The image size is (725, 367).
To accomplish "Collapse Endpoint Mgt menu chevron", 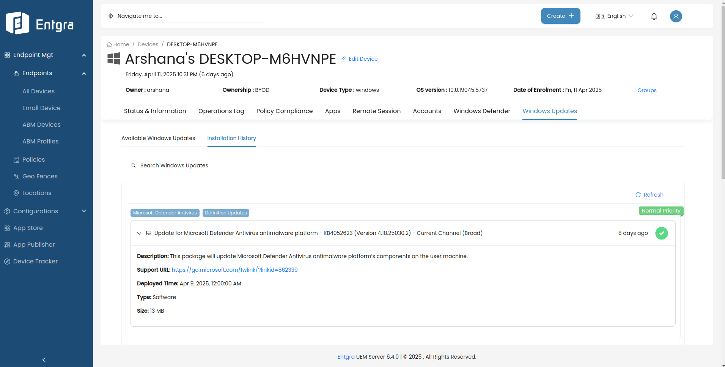I will pos(84,55).
